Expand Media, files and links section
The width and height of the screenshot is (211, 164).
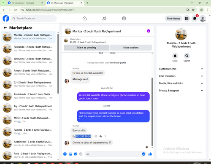tap(181, 83)
